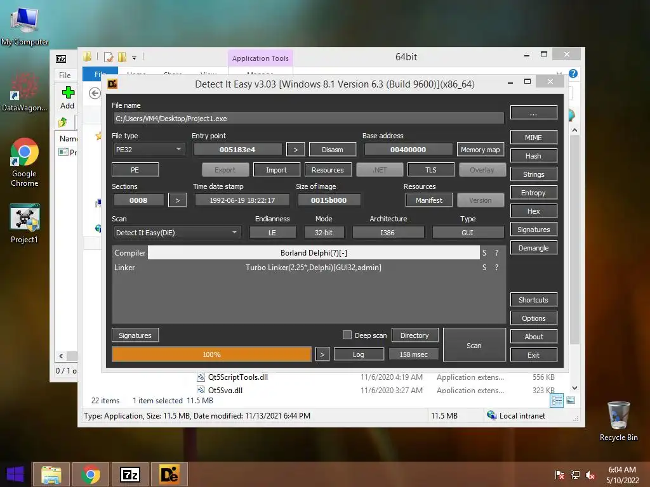Click the volume muted tray icon
The width and height of the screenshot is (650, 487).
tap(590, 475)
